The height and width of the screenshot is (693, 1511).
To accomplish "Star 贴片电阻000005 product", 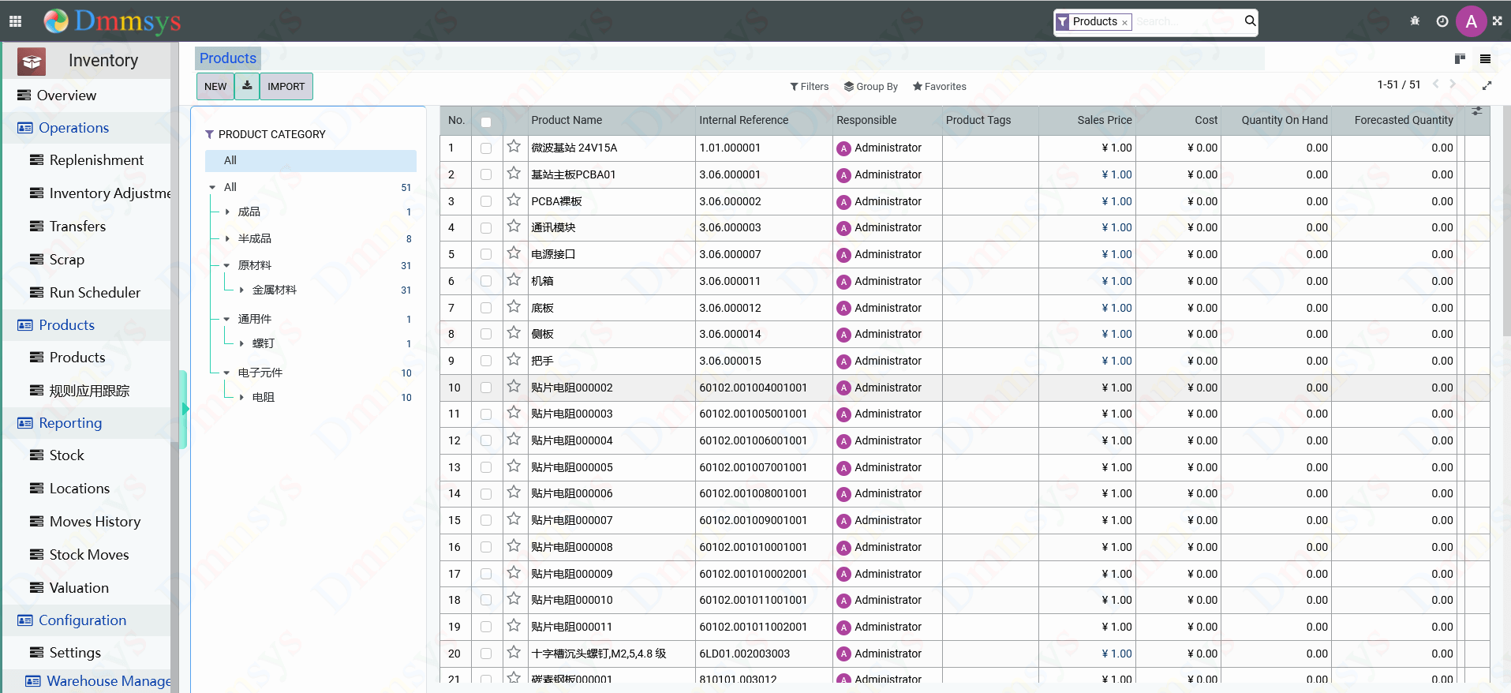I will pyautogui.click(x=514, y=466).
